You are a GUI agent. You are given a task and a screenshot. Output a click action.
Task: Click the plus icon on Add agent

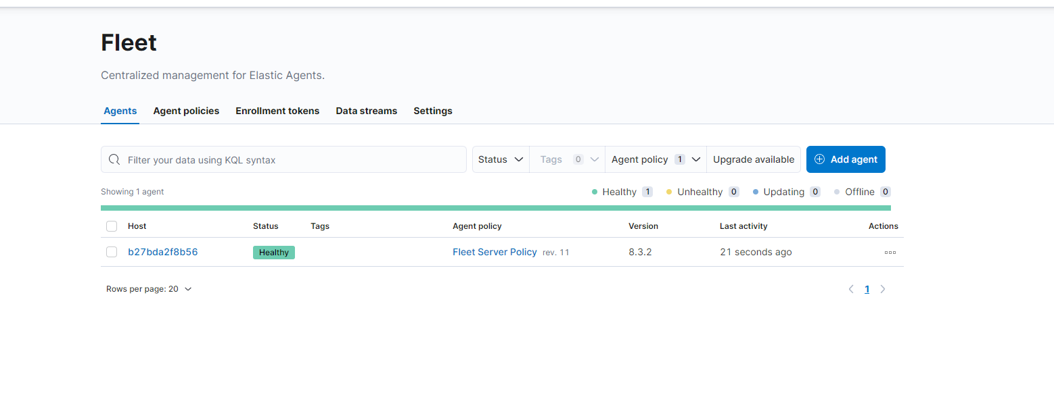819,159
